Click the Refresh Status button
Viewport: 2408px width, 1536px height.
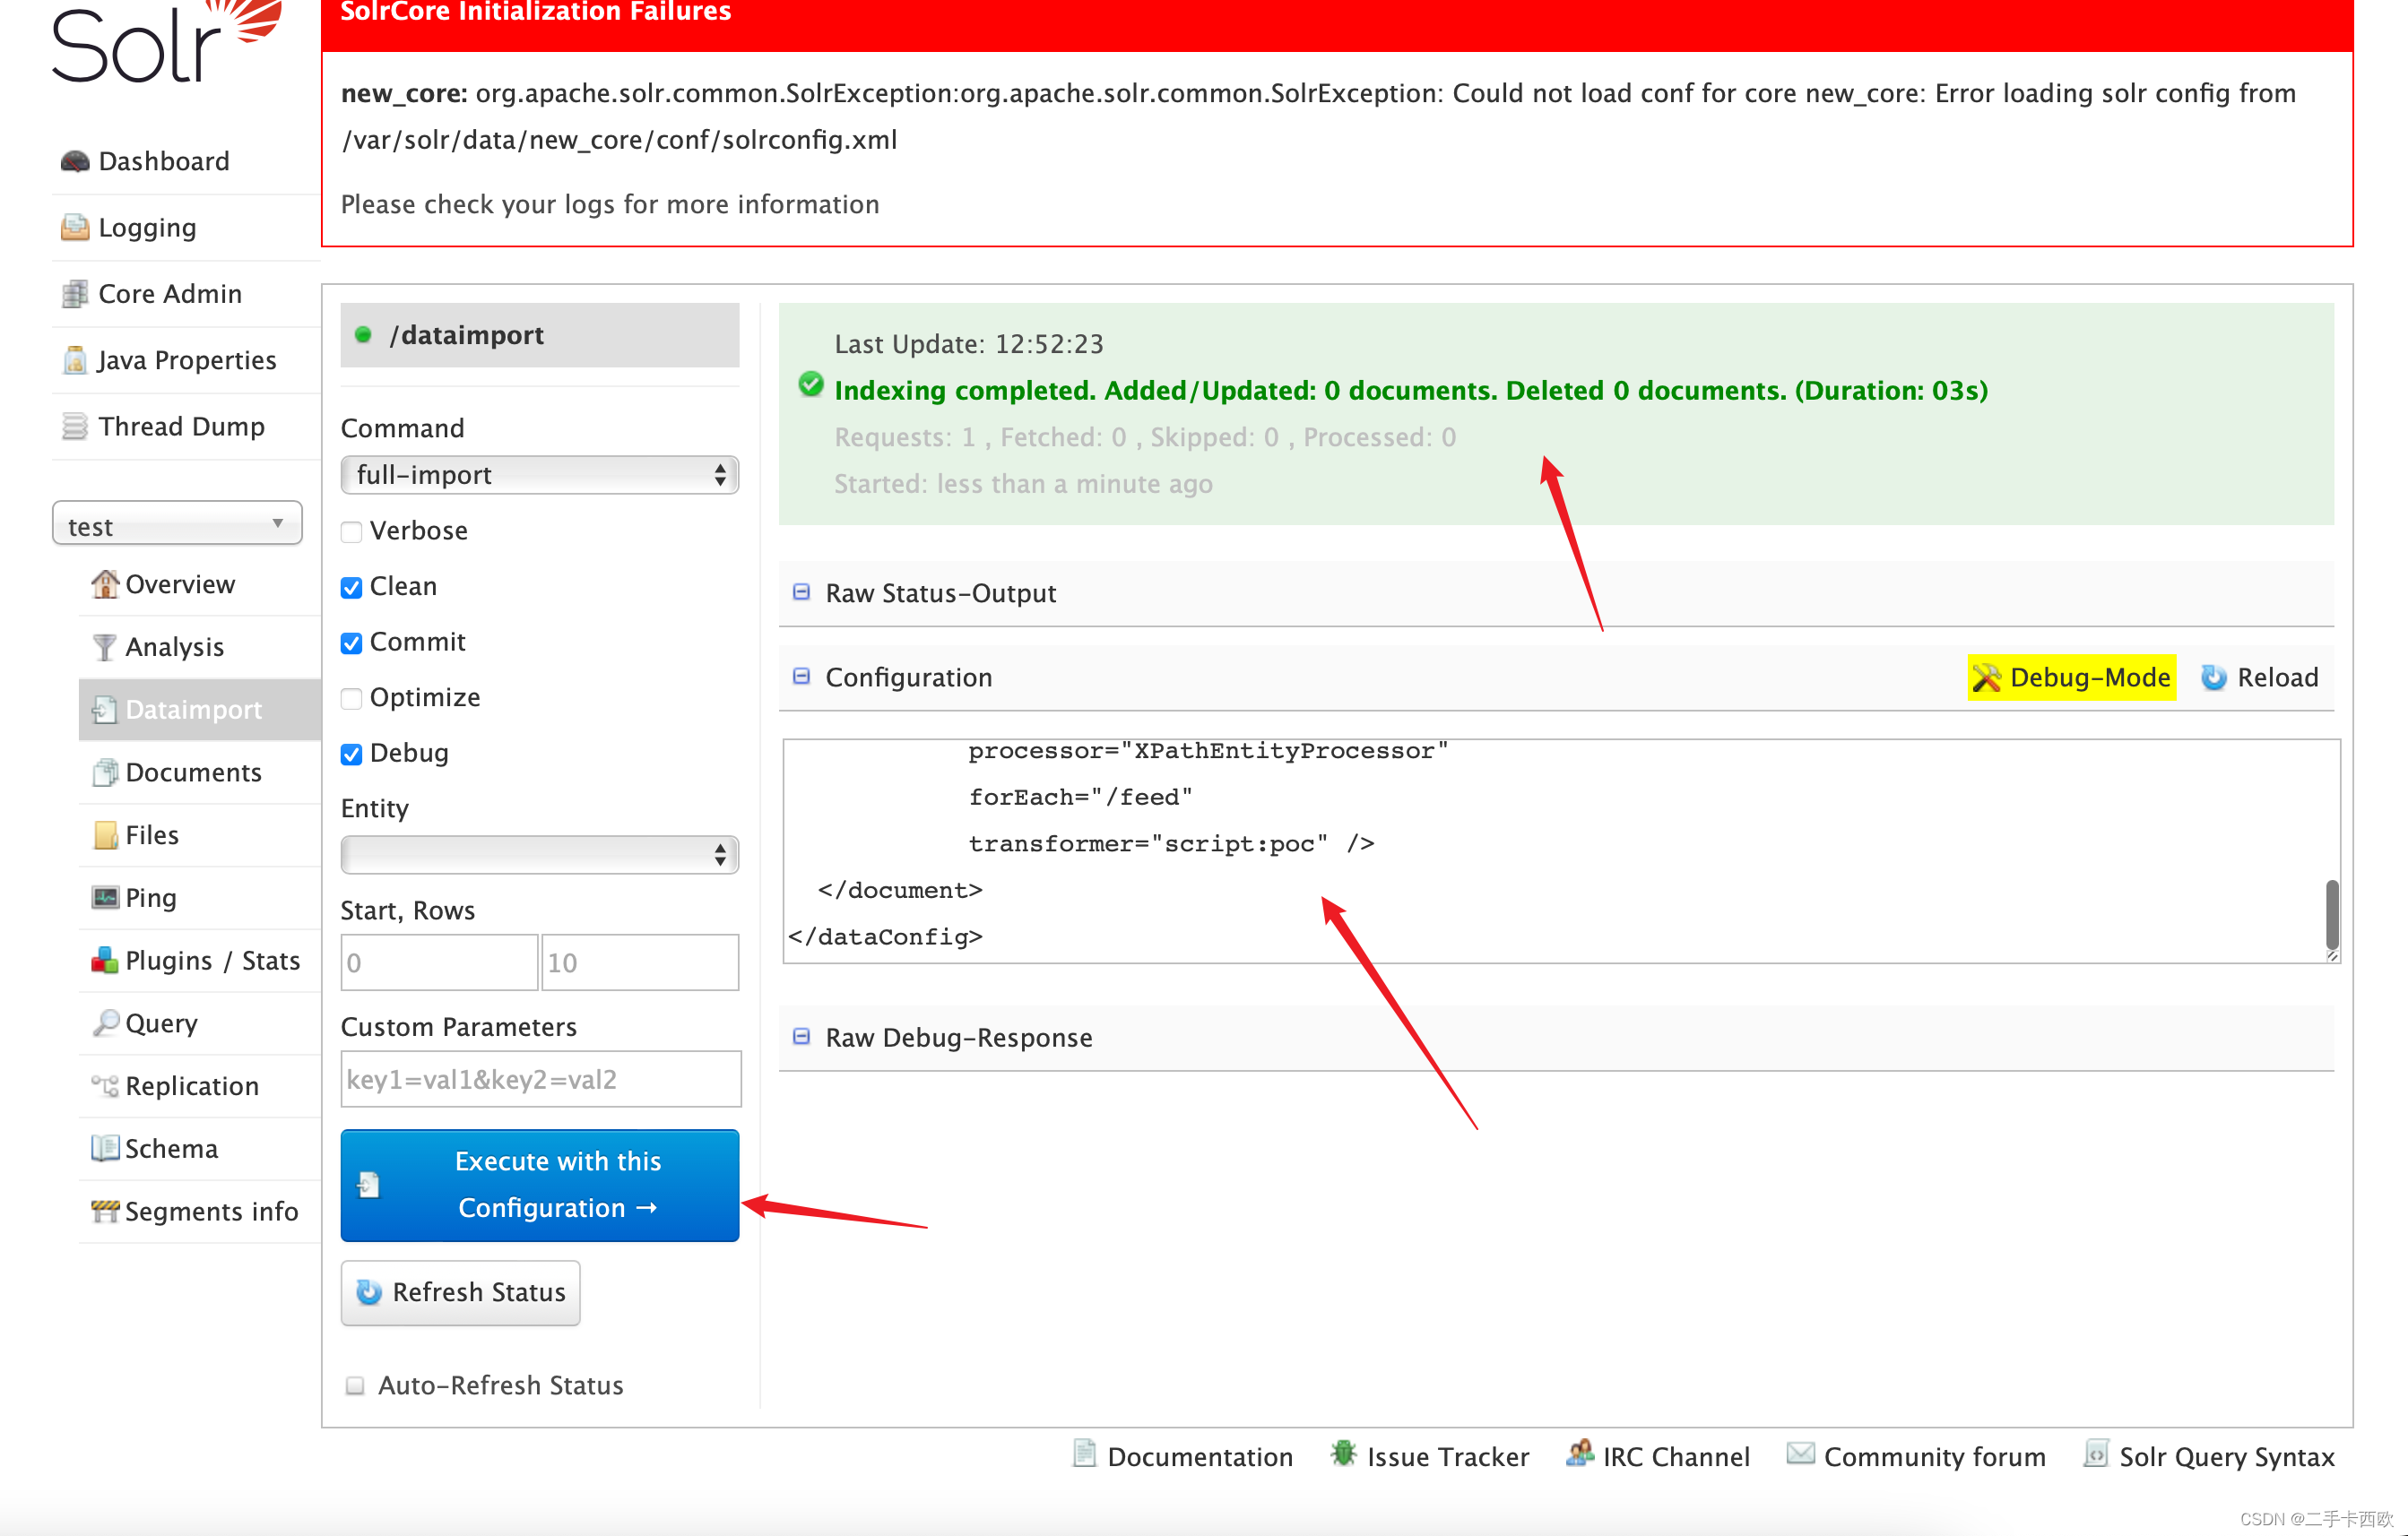[460, 1292]
